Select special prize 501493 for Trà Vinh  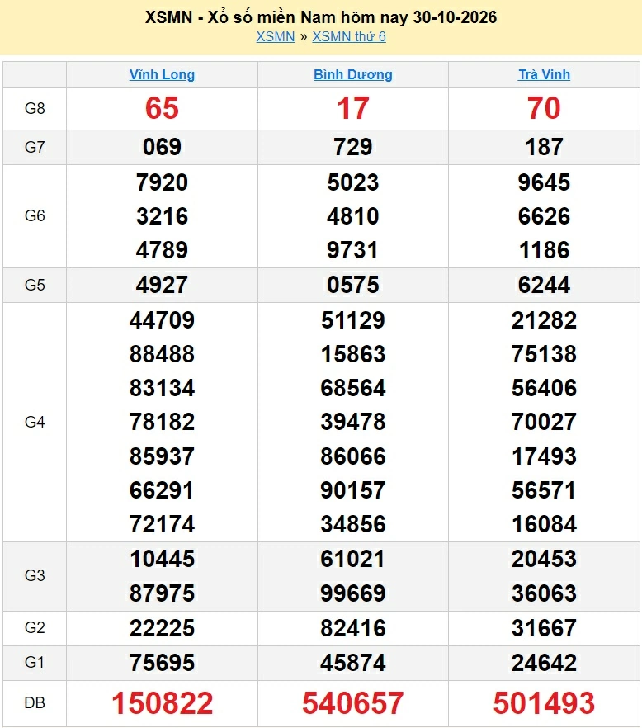[544, 703]
